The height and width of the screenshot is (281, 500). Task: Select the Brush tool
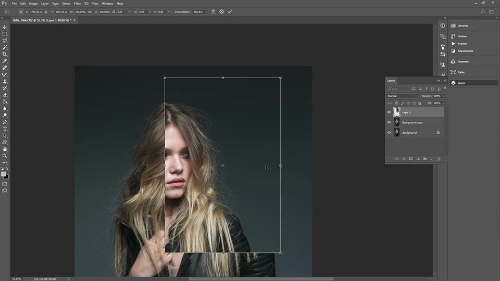click(x=5, y=74)
